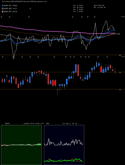Click the 'Pre L: 18.90' value
Screen dimensions: 125x165
[x=78, y=9]
